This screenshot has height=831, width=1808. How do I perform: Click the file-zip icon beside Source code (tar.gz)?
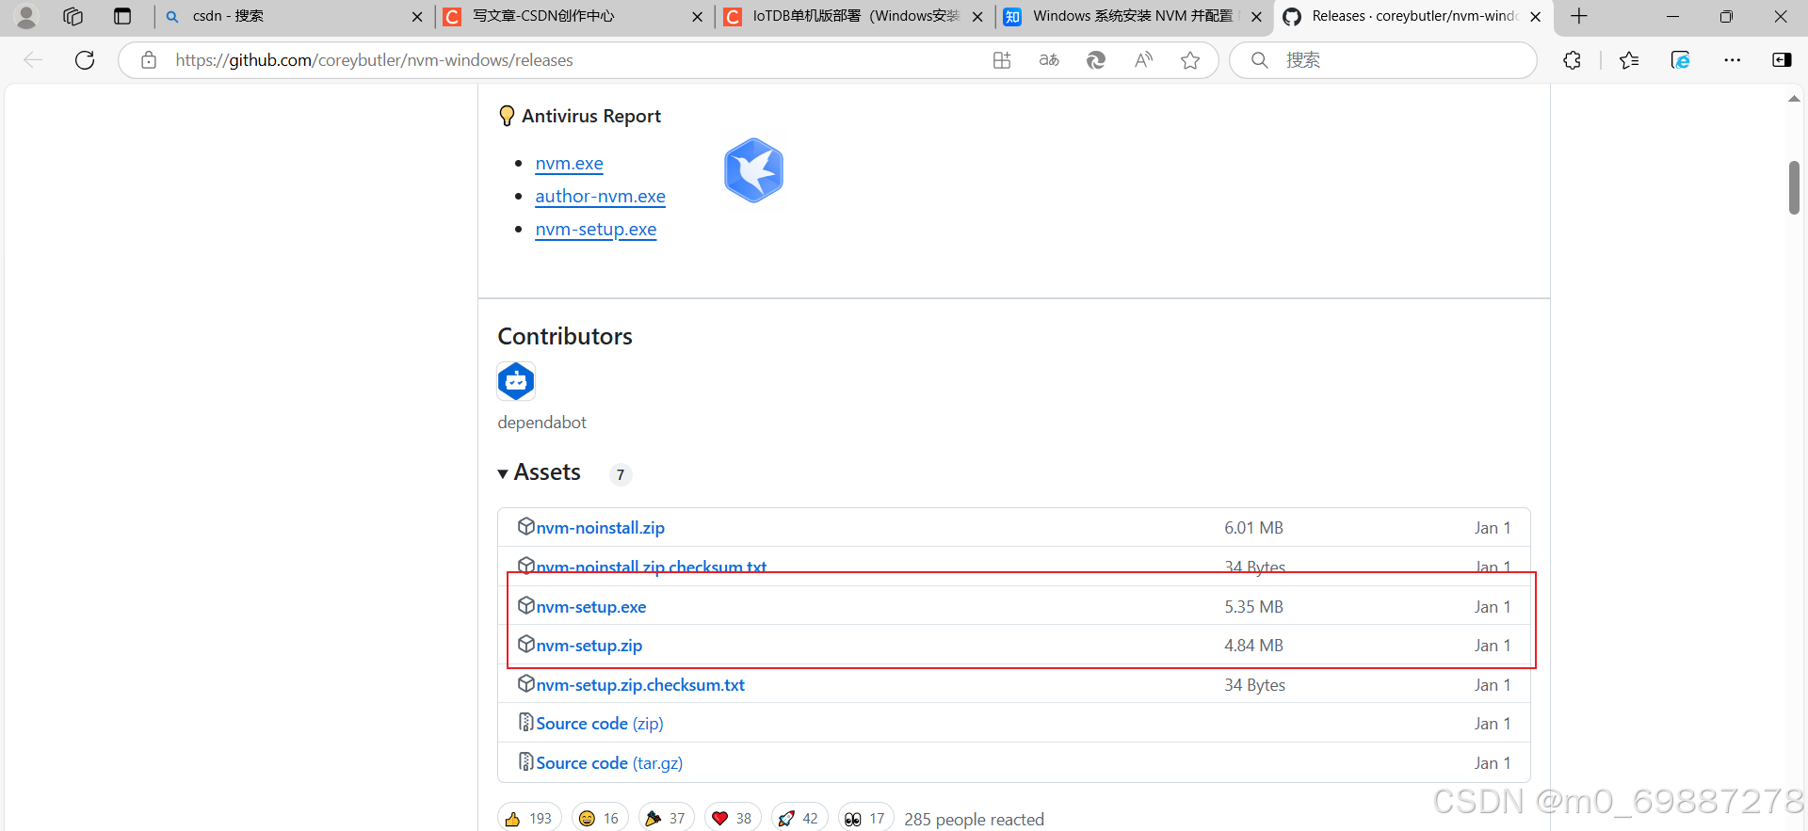[x=526, y=761]
